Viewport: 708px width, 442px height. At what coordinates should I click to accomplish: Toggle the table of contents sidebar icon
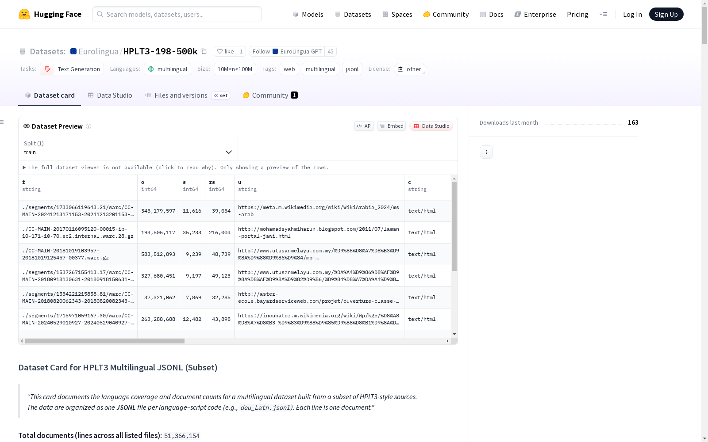2,122
